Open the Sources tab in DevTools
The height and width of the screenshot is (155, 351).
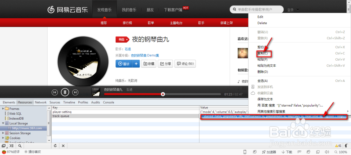55,102
